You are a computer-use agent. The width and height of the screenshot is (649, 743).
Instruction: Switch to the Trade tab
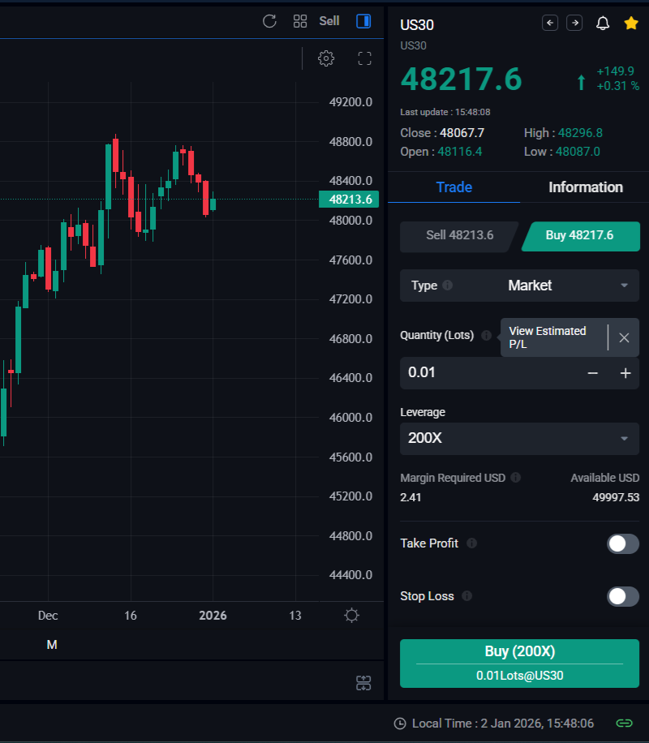[453, 187]
